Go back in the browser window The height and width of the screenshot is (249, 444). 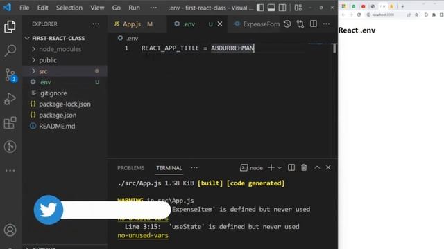343,15
